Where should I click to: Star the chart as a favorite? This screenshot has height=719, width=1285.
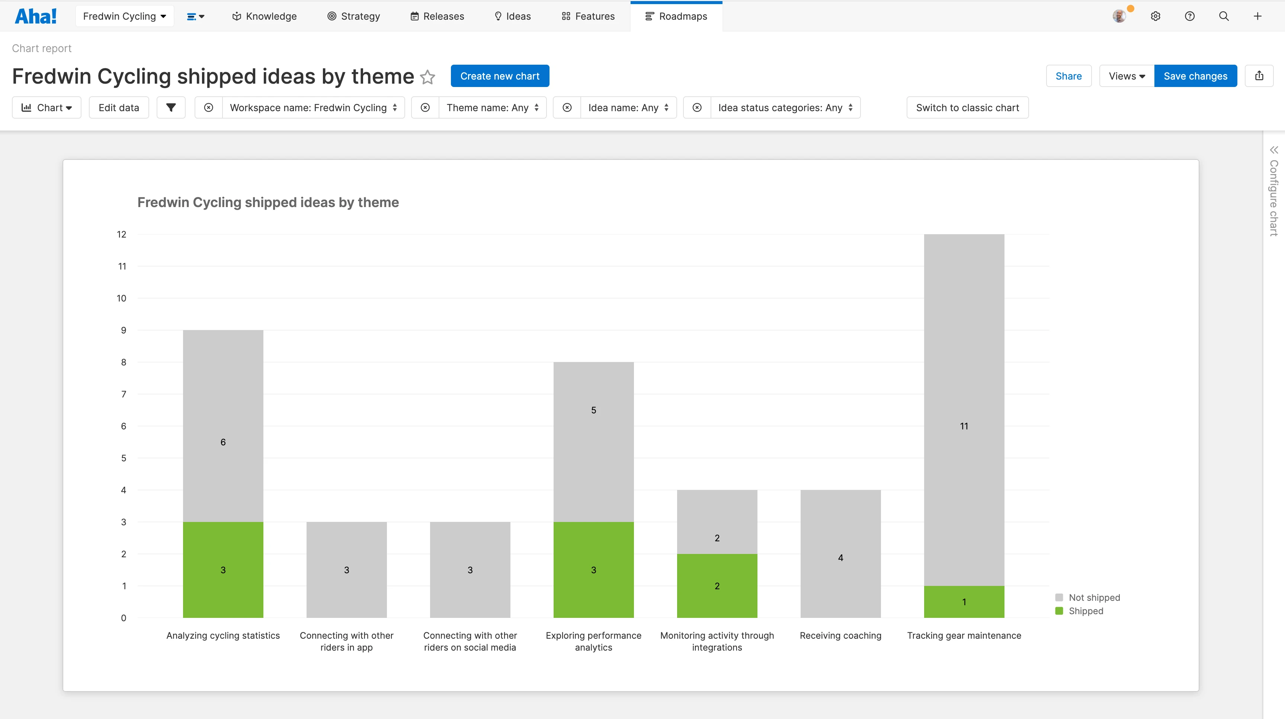tap(427, 77)
